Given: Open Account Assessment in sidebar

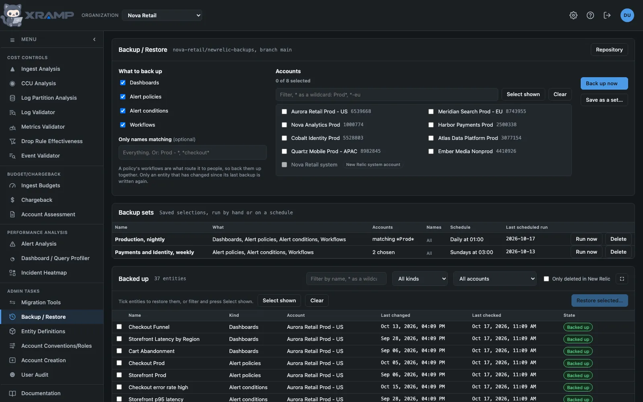Looking at the screenshot, I should [x=52, y=215].
